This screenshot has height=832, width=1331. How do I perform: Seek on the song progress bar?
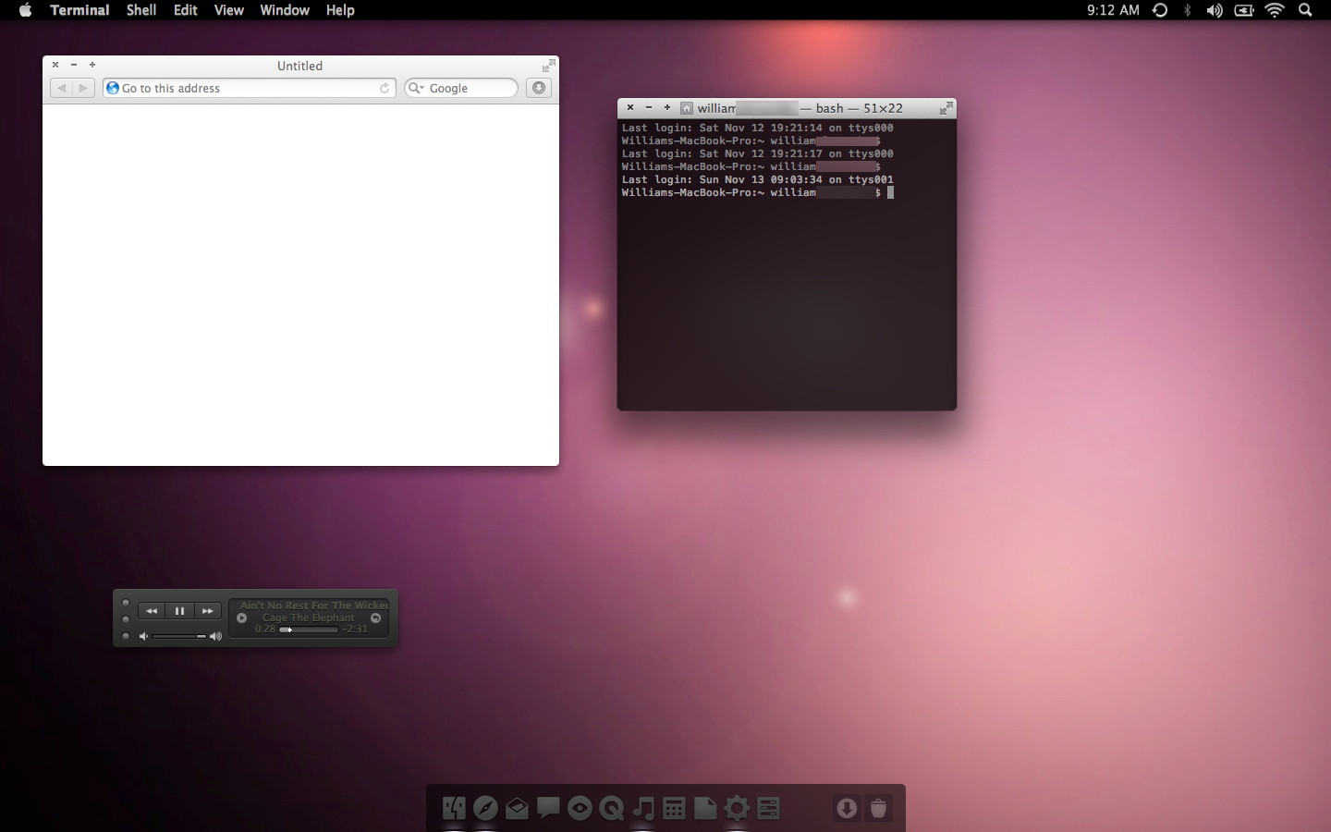(x=309, y=630)
